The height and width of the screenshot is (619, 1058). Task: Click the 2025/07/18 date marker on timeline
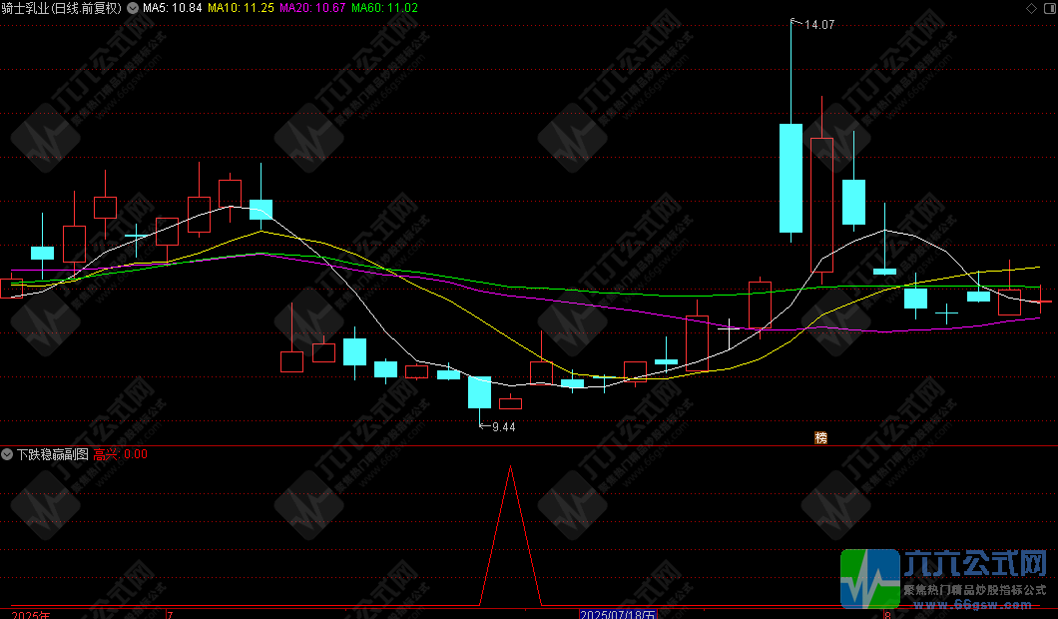pyautogui.click(x=618, y=613)
